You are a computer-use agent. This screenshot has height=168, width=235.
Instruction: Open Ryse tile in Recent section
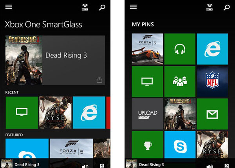[x=55, y=112]
